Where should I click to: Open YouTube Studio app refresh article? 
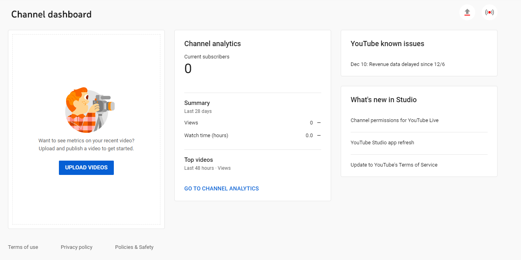382,142
